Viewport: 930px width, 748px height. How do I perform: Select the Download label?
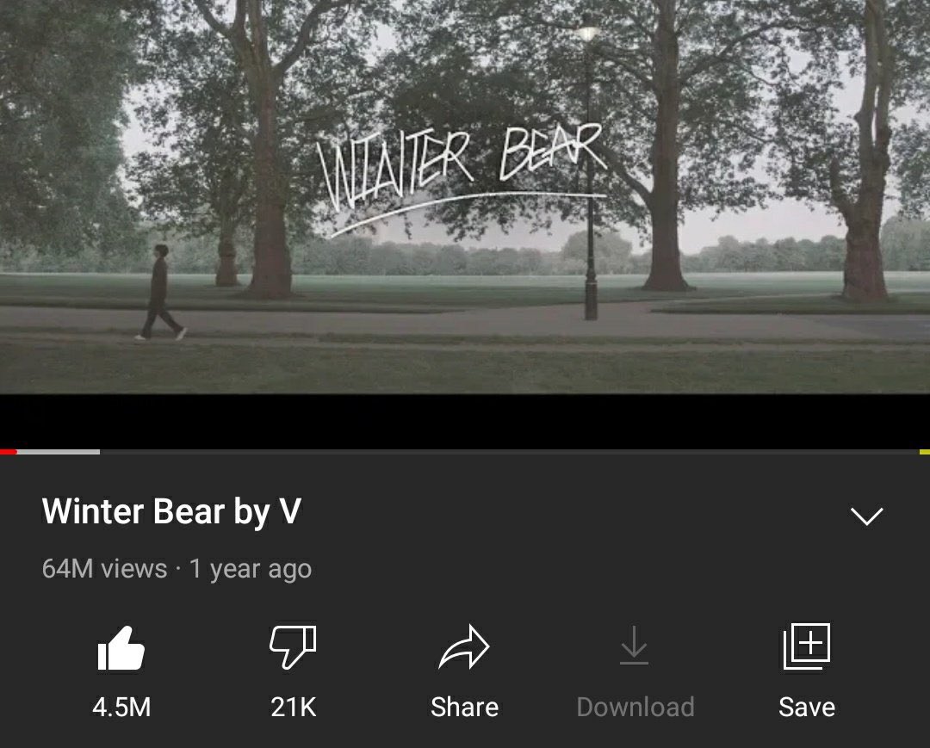click(635, 707)
